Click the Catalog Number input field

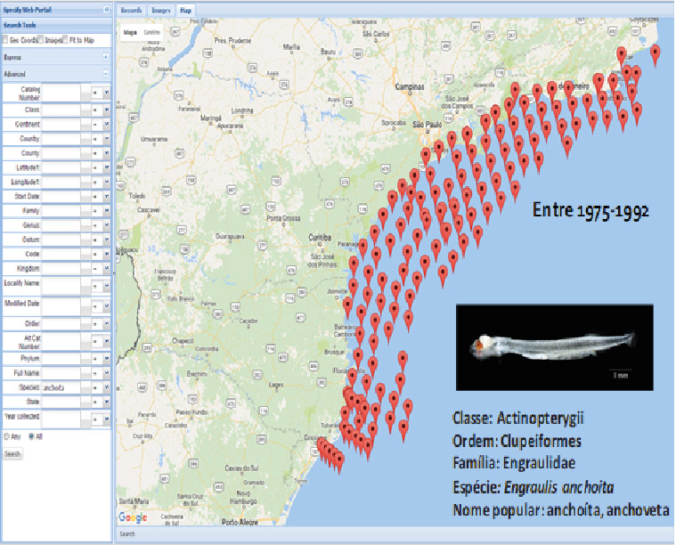(61, 93)
